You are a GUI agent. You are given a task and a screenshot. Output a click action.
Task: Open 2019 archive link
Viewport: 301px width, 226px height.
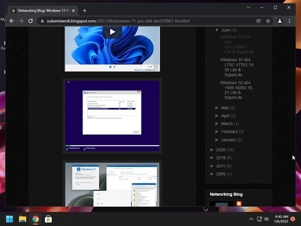[x=221, y=158]
